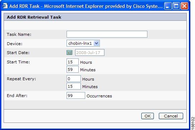Viewport: 195px width, 130px height.
Task: Dismiss dialog with Cancel button
Action: coord(171,116)
